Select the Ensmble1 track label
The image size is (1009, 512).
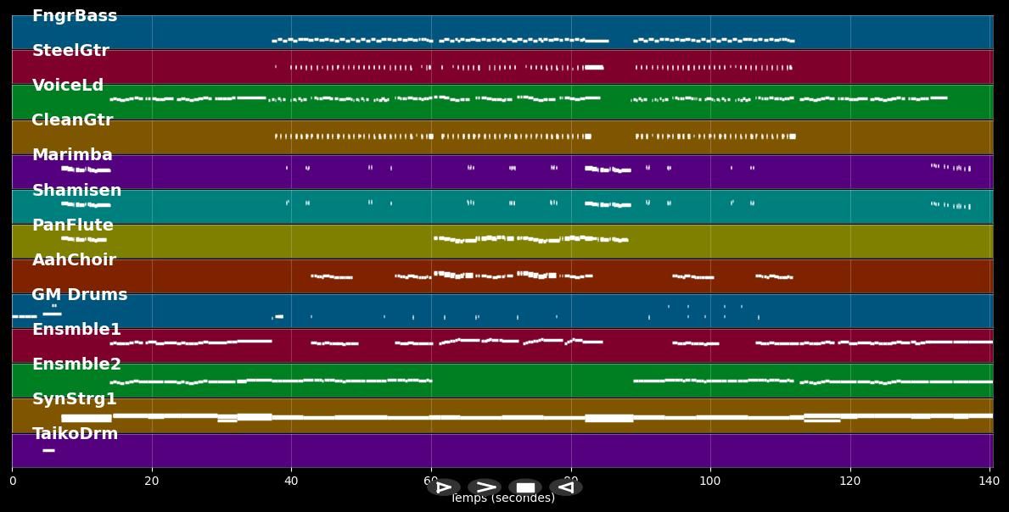[x=76, y=330]
